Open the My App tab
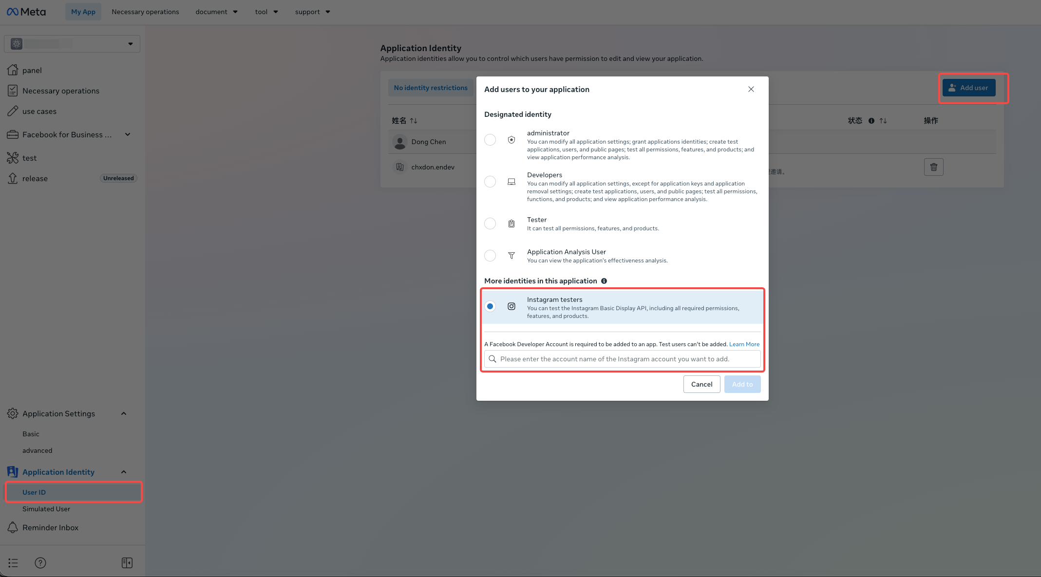1041x577 pixels. (x=83, y=12)
